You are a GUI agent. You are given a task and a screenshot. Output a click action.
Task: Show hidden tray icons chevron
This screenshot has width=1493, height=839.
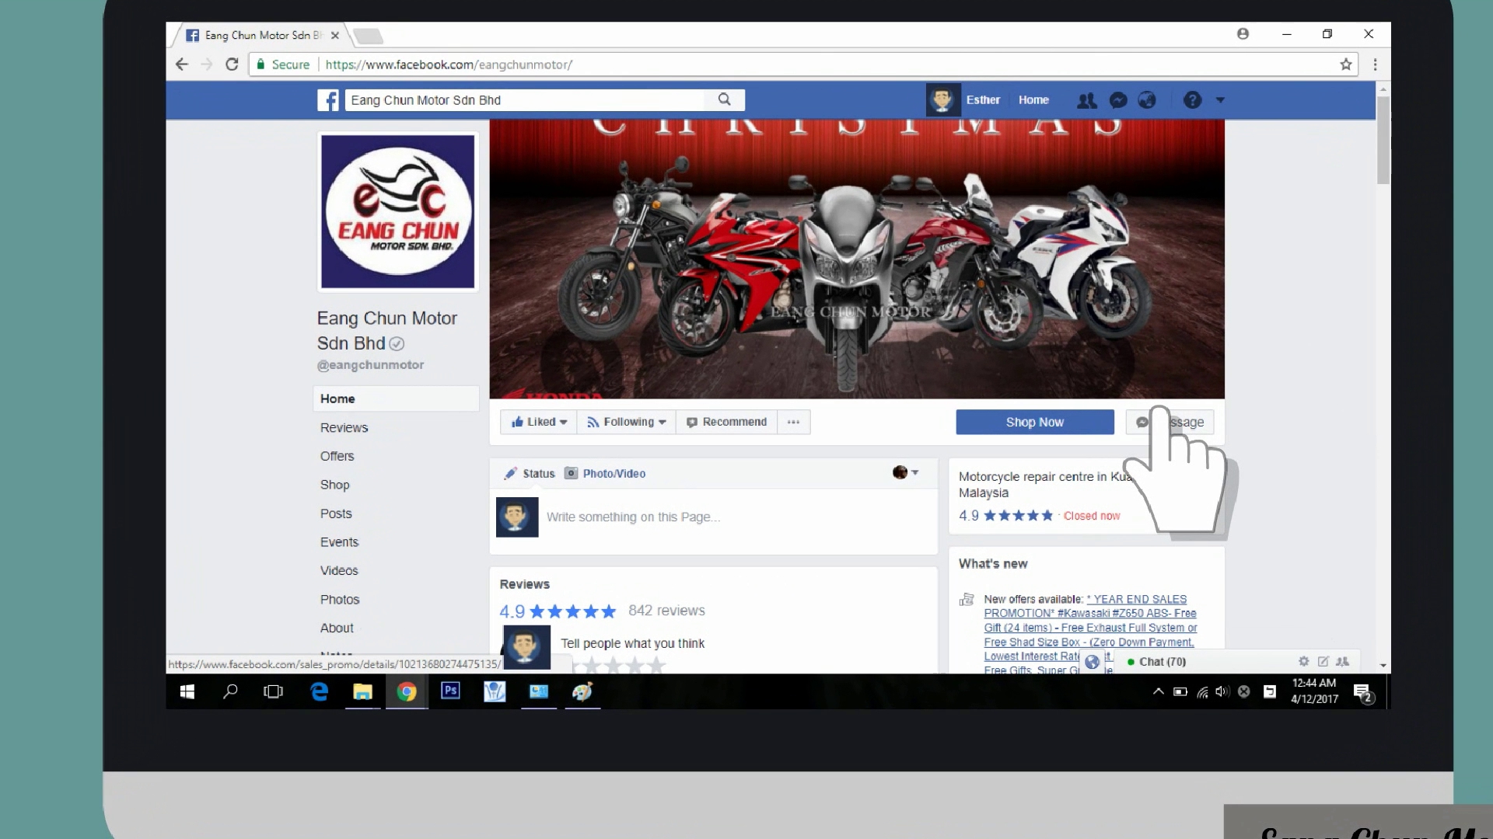[x=1158, y=691]
